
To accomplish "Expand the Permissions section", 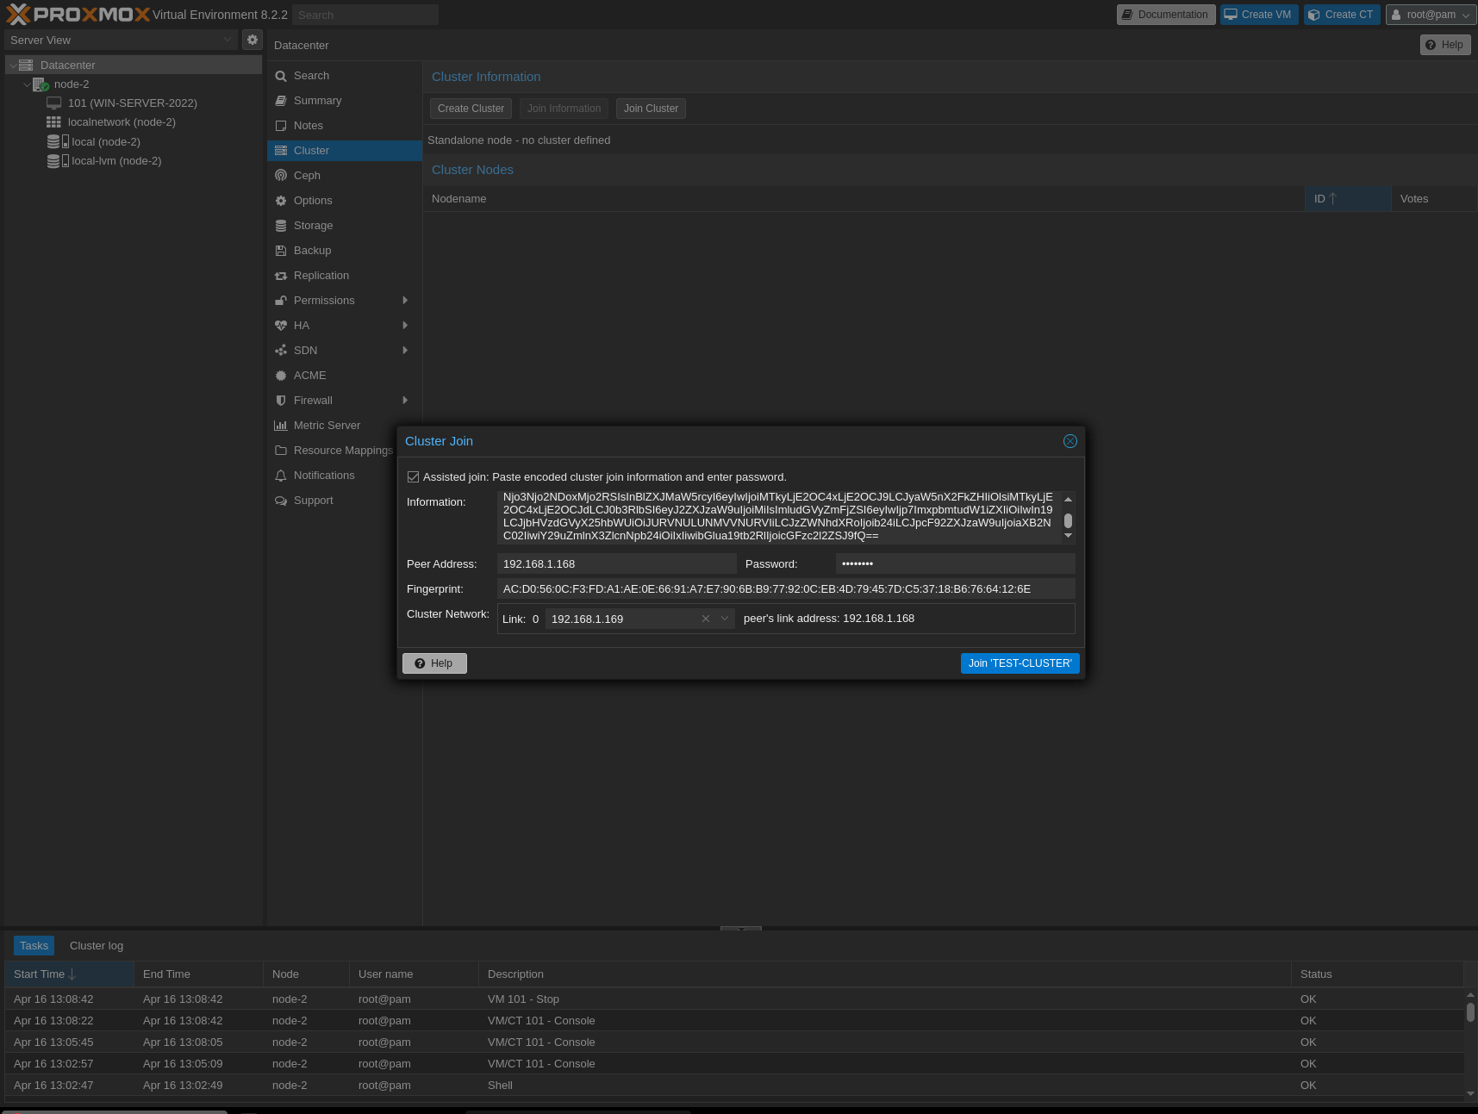I will coord(324,300).
